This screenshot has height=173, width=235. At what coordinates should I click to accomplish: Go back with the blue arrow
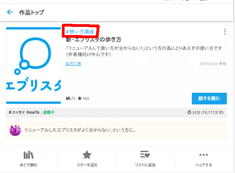[x=10, y=12]
